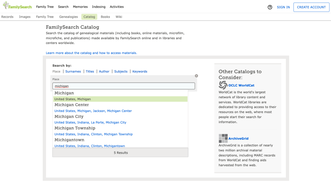Viewport: 331px width, 183px height.
Task: Click the OCLC WorldCat swirl logo
Action: 223,85
